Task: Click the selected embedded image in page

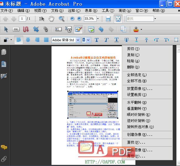Action: click(93, 105)
